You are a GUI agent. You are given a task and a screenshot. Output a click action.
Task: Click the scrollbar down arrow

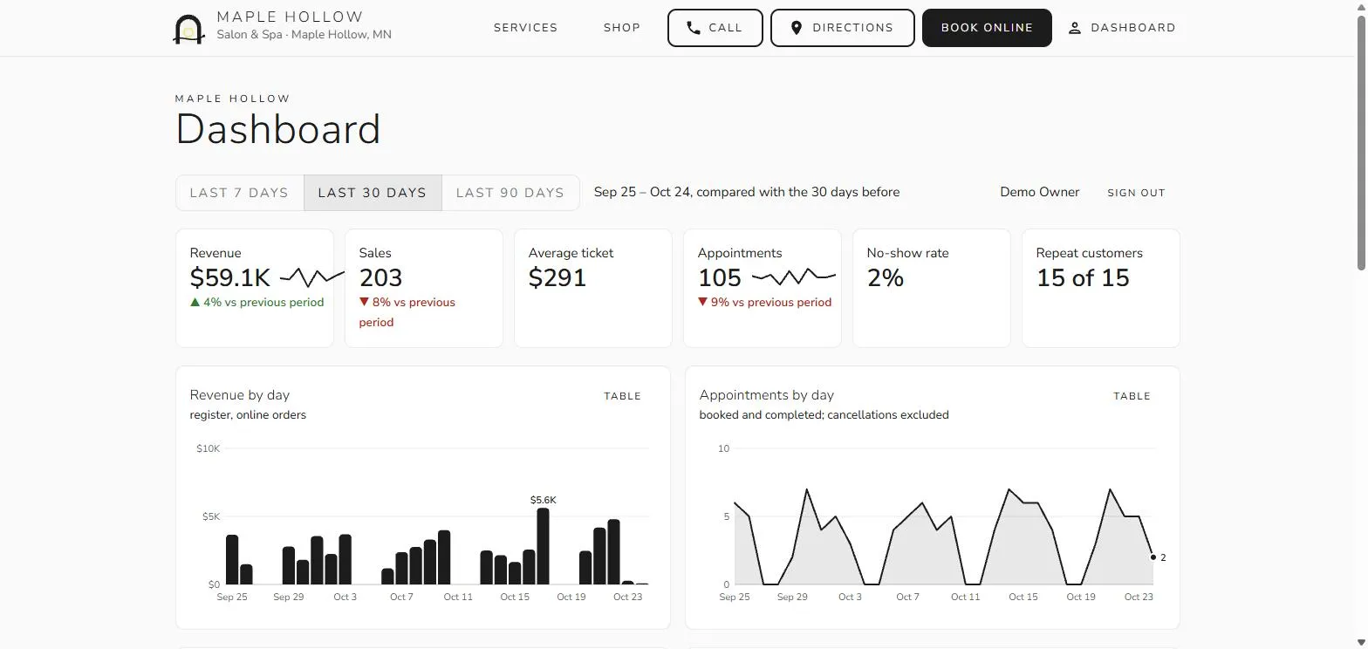pyautogui.click(x=1361, y=642)
